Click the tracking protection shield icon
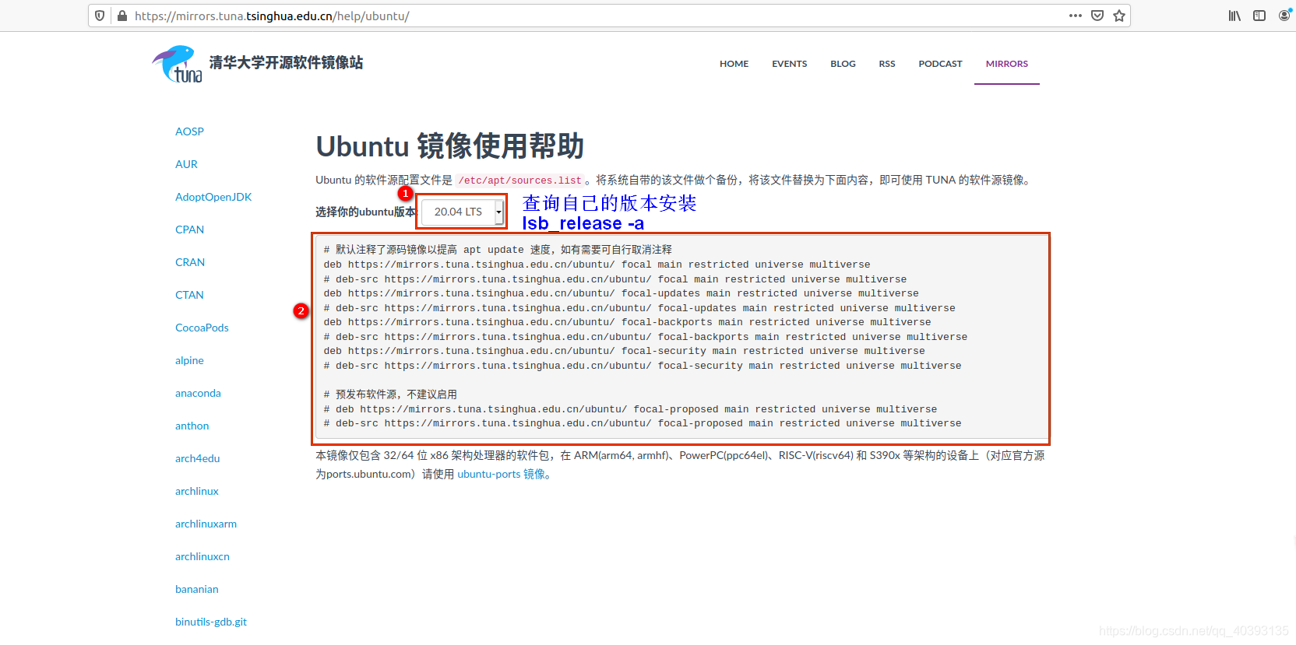Screen dimensions: 1296x645 100,16
